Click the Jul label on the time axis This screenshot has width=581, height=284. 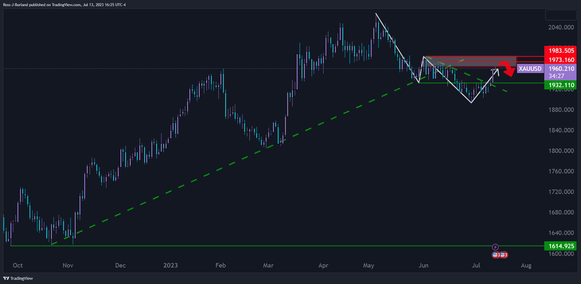476,266
